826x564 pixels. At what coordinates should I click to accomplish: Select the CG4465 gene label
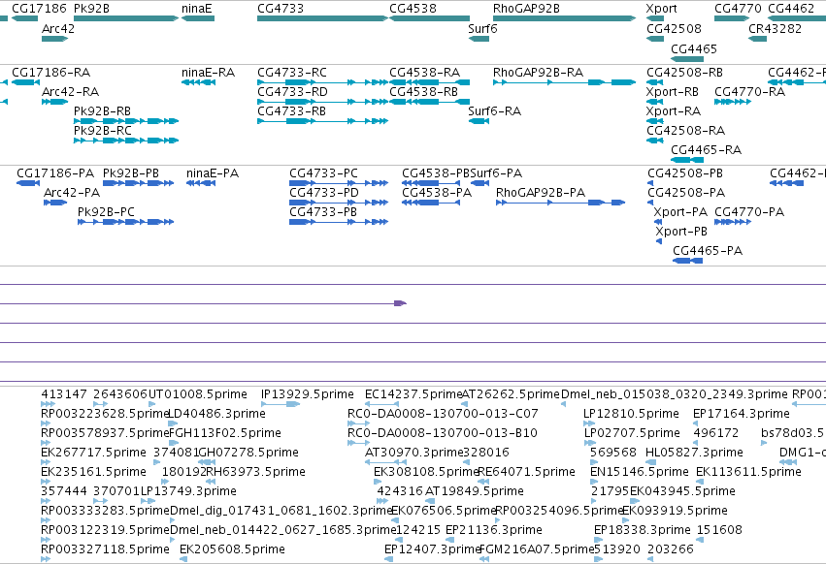click(694, 48)
